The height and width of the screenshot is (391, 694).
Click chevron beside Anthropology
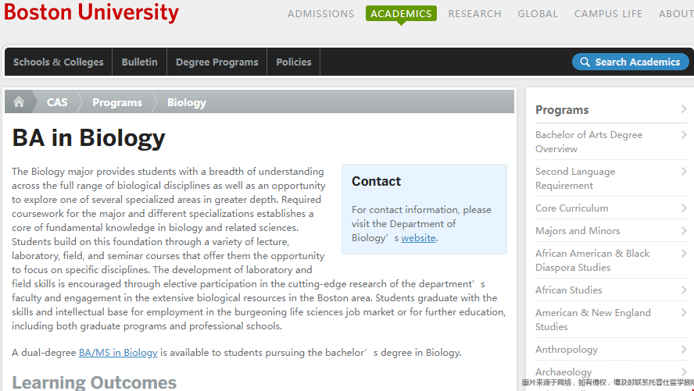pos(684,350)
